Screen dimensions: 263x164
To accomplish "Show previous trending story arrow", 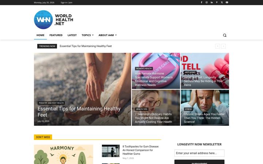I will [x=218, y=46].
